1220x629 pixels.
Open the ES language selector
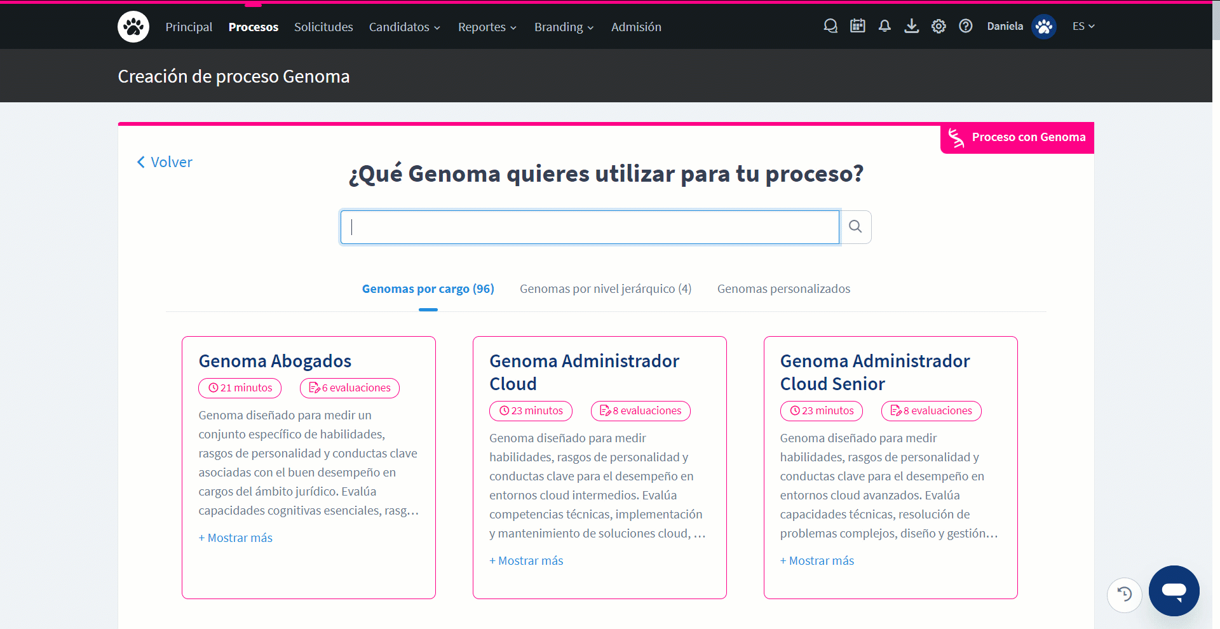(x=1083, y=26)
